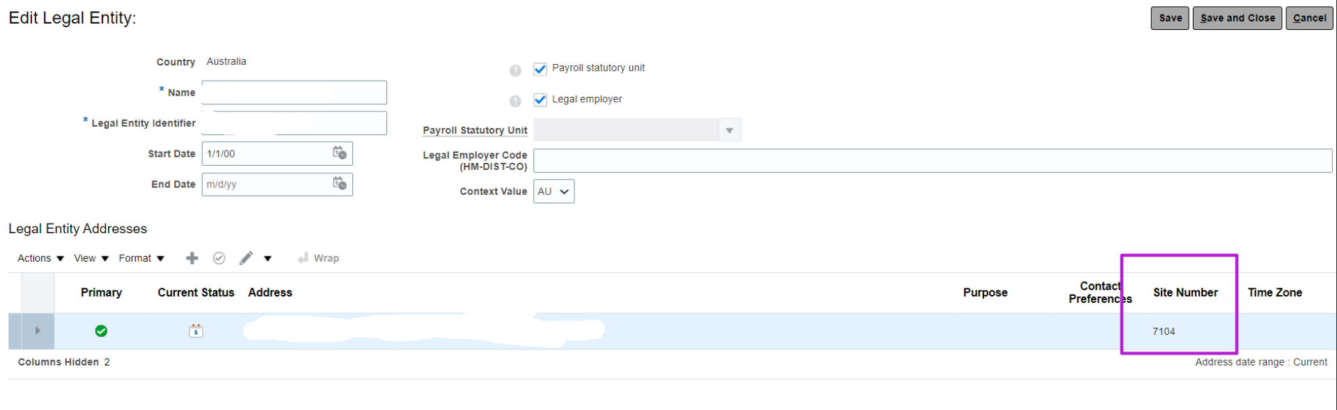
Task: Open the Context Value dropdown showing AU
Action: [564, 191]
